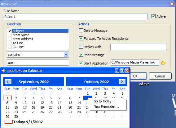Close the New Rule dialog

(172, 4)
